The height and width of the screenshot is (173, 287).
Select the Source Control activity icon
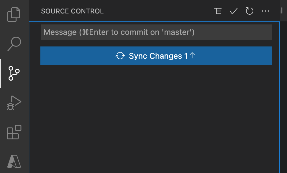14,73
